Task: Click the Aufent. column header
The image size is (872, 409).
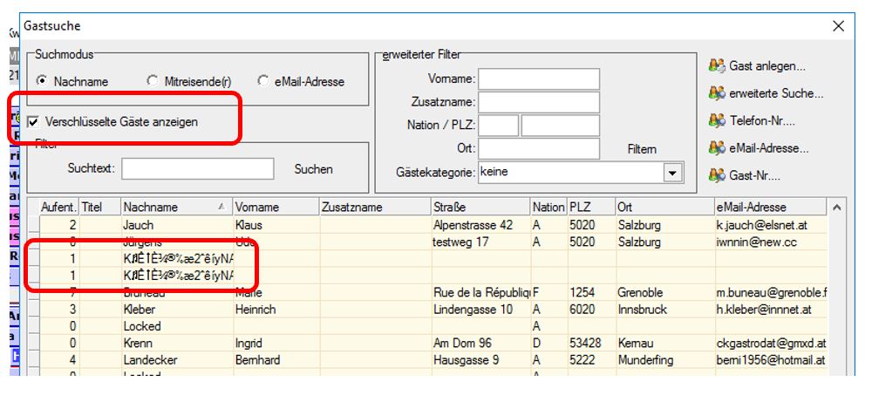Action: tap(58, 207)
